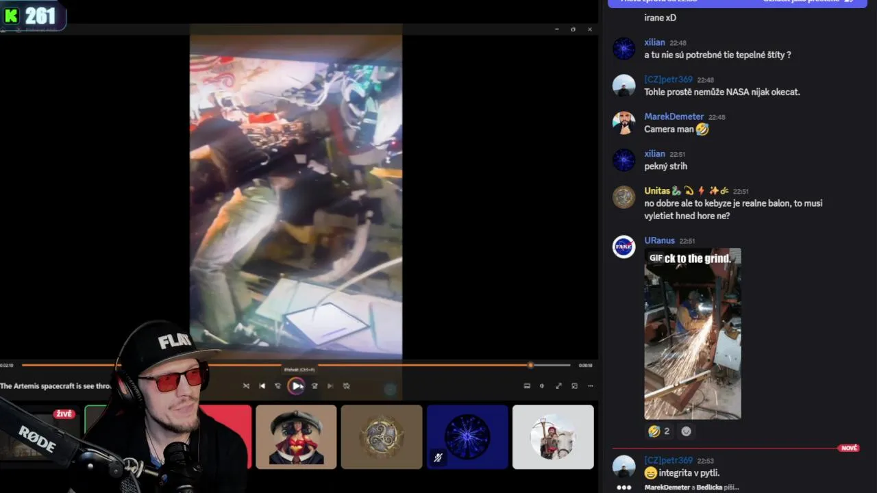Maximize the media player window
This screenshot has width=877, height=493.
pyautogui.click(x=573, y=29)
